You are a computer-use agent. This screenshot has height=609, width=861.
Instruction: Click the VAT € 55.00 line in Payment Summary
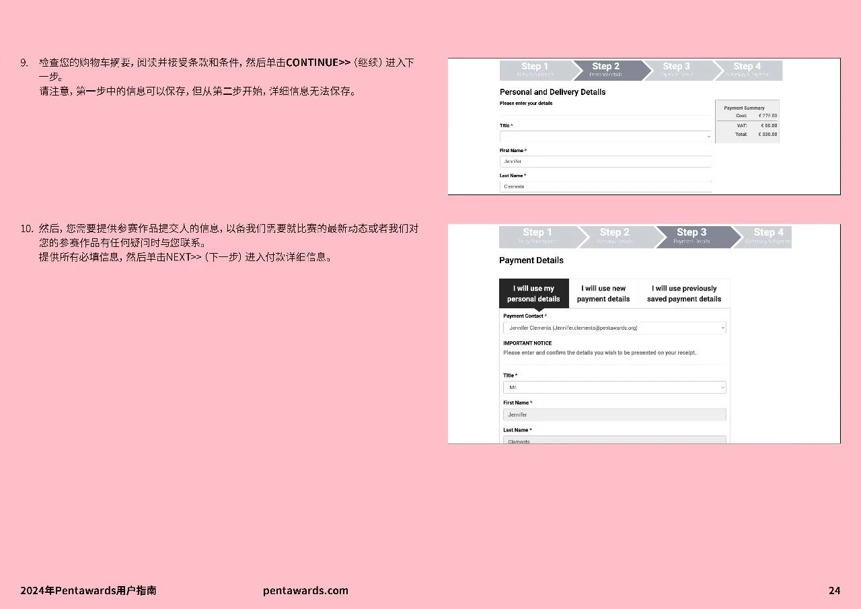coord(747,125)
